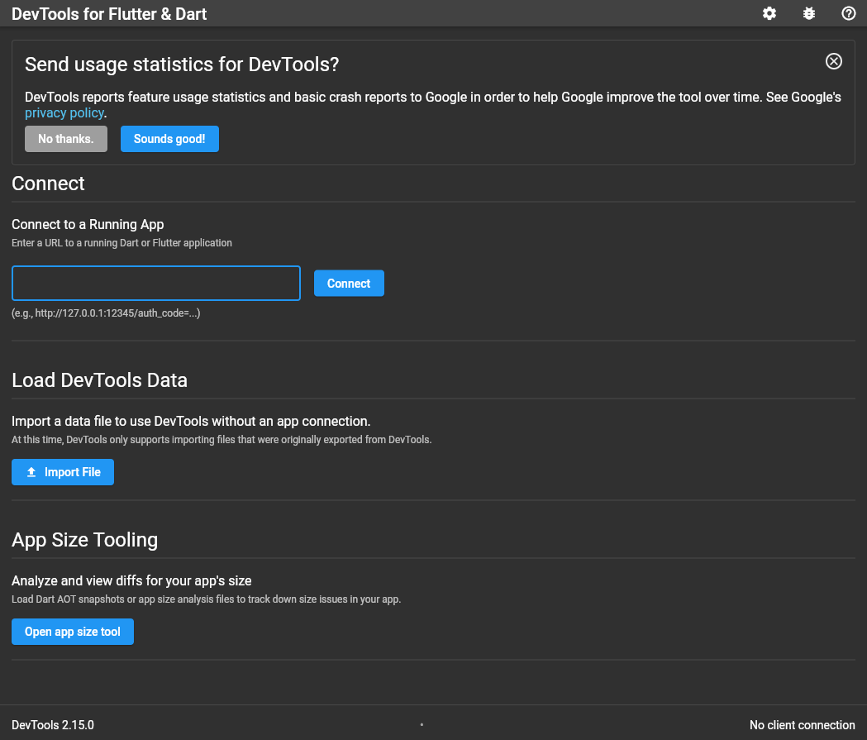Viewport: 867px width, 740px height.
Task: Click the upload arrow icon on Import File
Action: (31, 472)
